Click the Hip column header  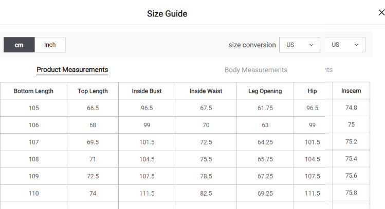(312, 91)
